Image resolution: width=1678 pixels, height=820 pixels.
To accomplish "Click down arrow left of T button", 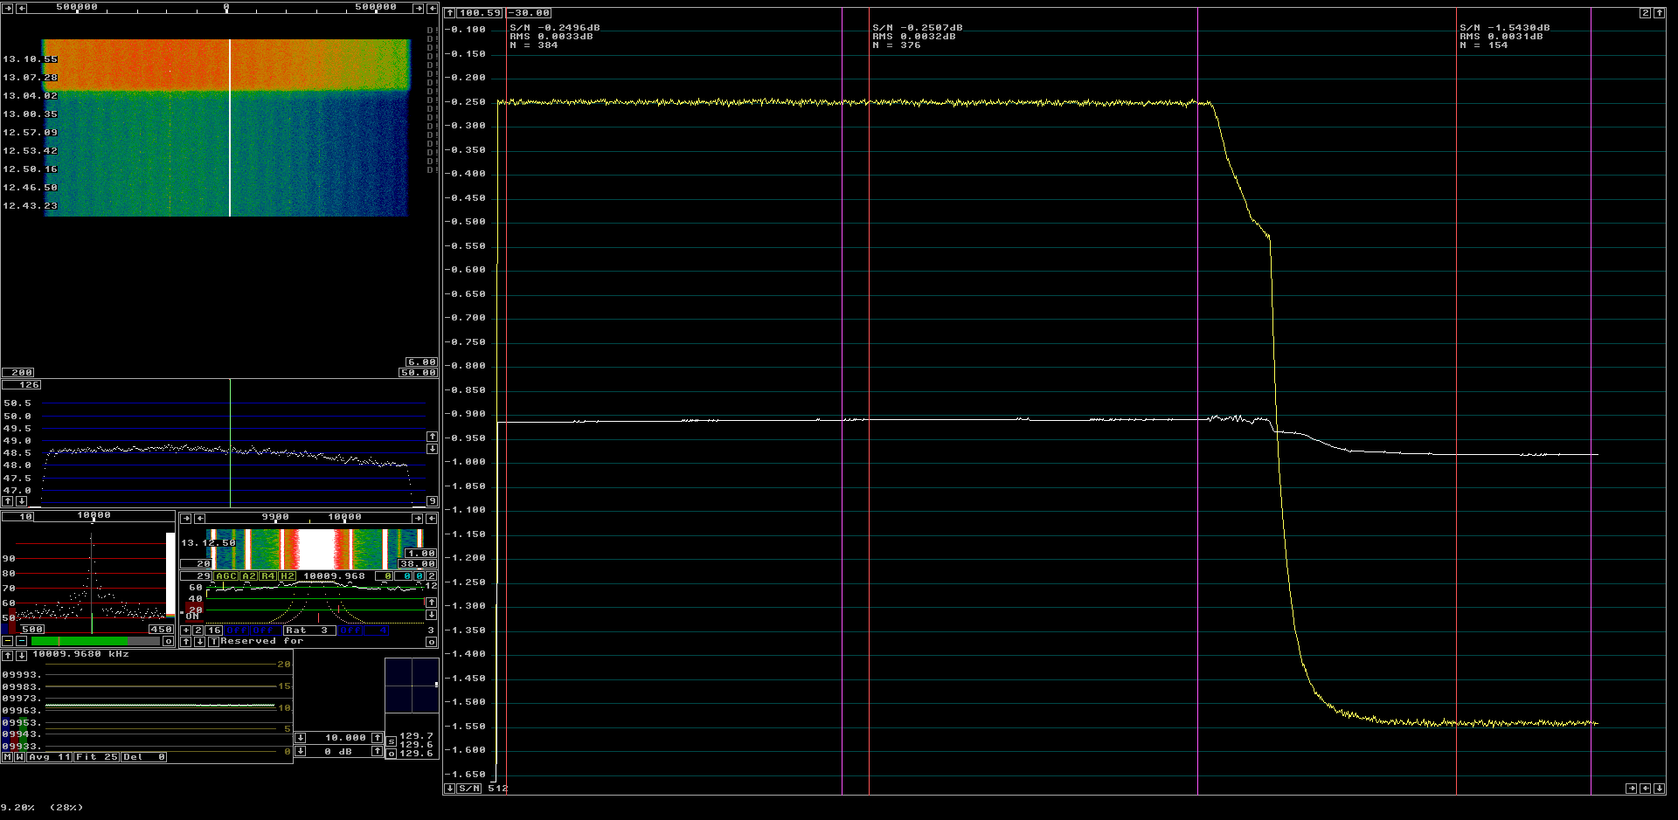I will pos(200,642).
